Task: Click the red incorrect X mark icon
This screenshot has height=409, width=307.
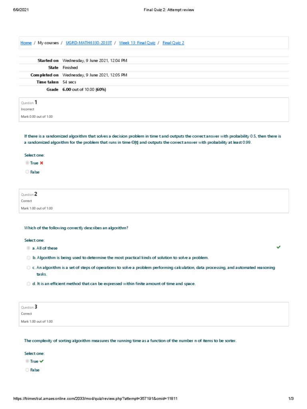Action: click(x=42, y=163)
